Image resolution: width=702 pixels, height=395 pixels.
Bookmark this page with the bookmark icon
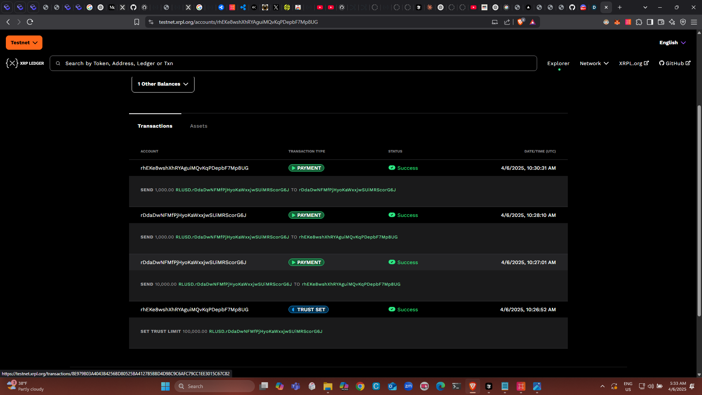click(x=137, y=22)
